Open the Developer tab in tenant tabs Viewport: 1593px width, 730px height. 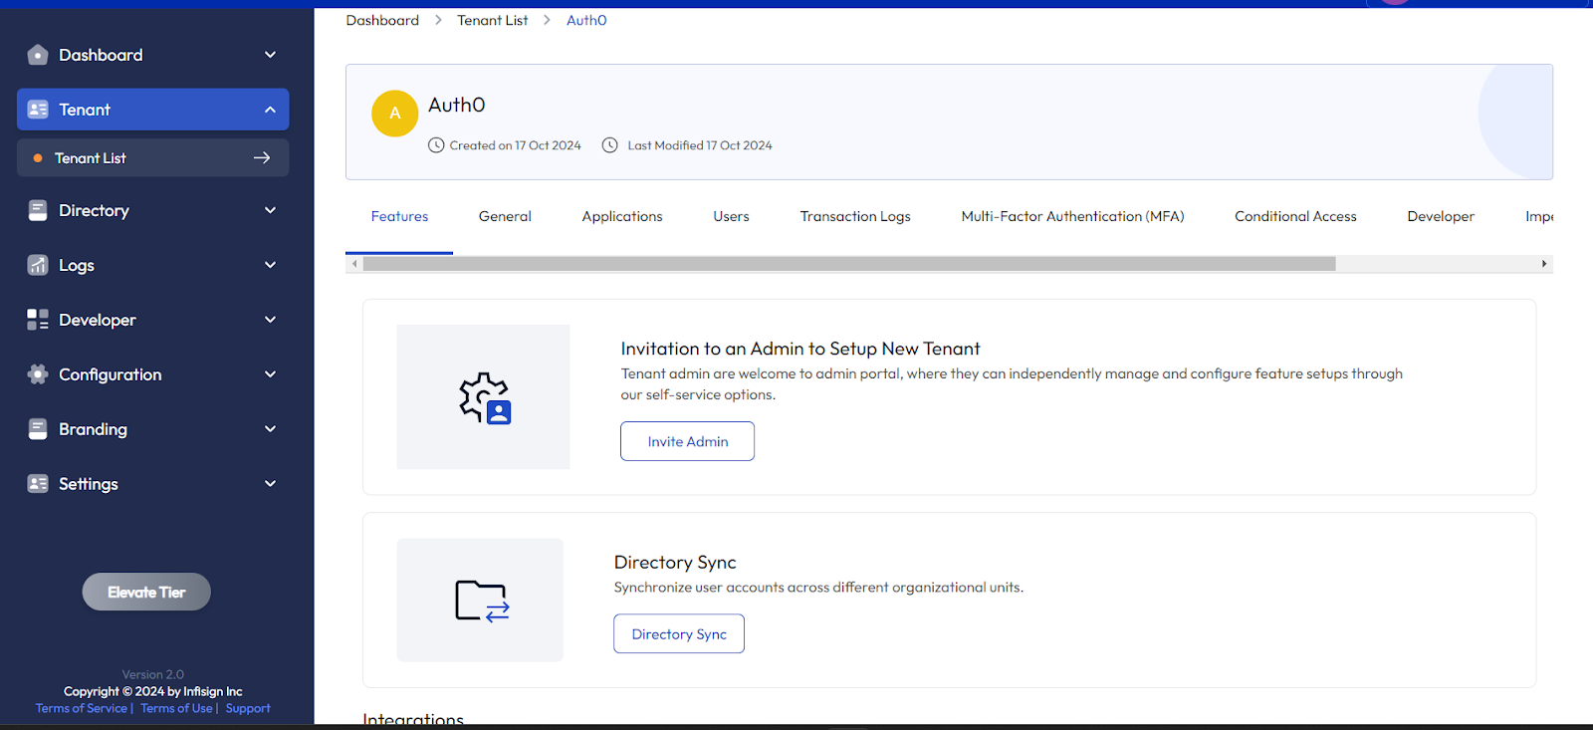(x=1441, y=216)
